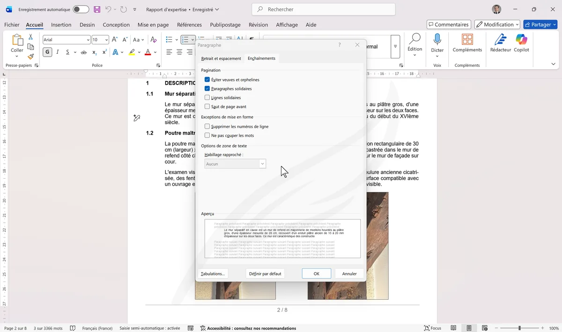The height and width of the screenshot is (332, 562).
Task: Click the Bold (G) formatting button
Action: tap(47, 52)
